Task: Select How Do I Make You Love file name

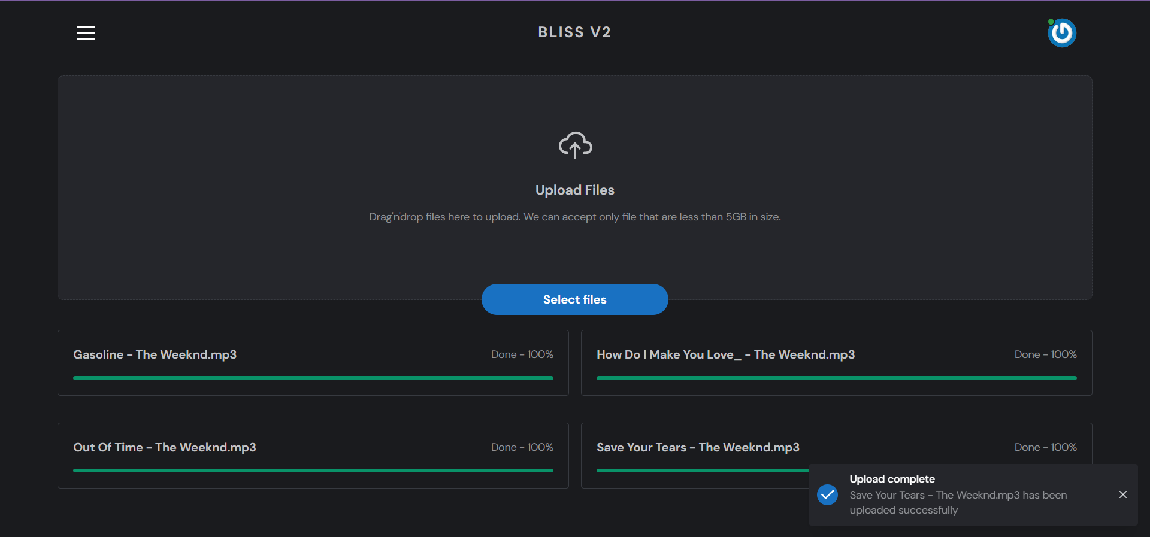Action: coord(725,354)
